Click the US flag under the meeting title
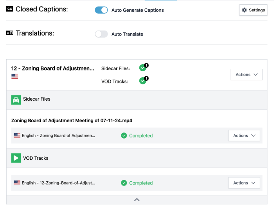Screen dimensions: 274x213 click(15, 76)
